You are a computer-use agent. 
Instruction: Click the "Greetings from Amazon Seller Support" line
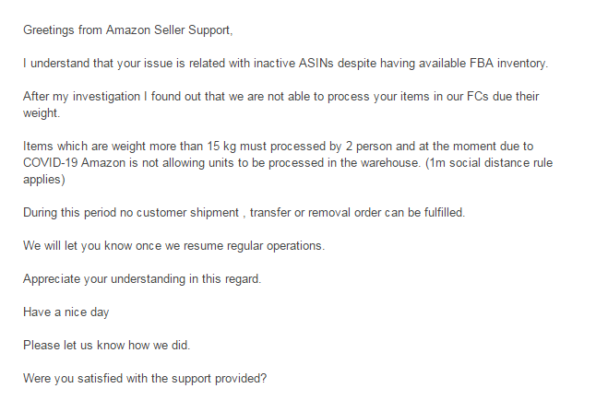[x=127, y=29]
